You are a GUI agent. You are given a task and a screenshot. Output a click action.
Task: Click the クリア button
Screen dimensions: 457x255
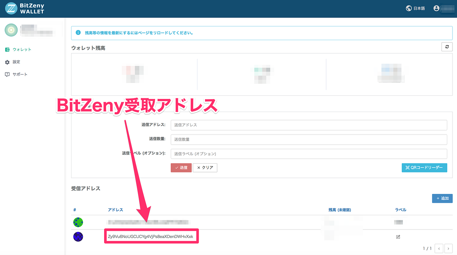click(x=205, y=168)
